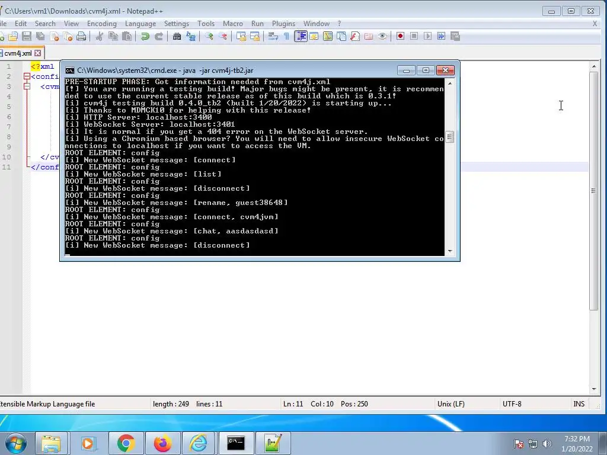Image resolution: width=607 pixels, height=455 pixels.
Task: Click the Save All toolbar icon
Action: [40, 36]
